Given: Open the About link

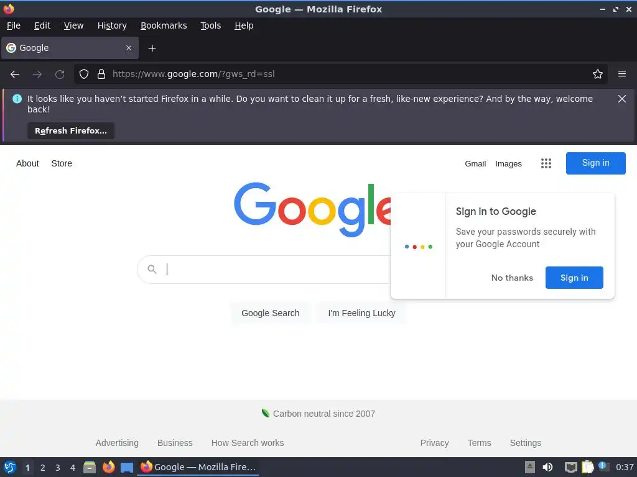Looking at the screenshot, I should coord(27,163).
